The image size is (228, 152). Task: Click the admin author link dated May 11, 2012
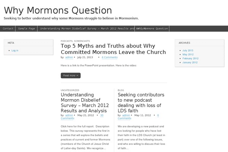coord(126,115)
